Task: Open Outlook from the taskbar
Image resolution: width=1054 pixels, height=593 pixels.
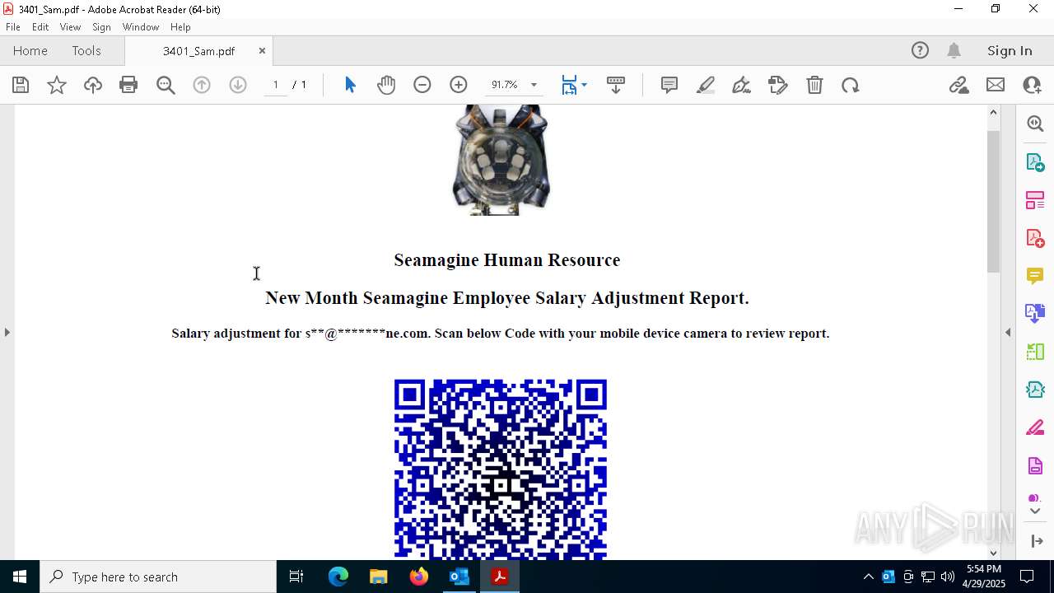Action: point(459,577)
